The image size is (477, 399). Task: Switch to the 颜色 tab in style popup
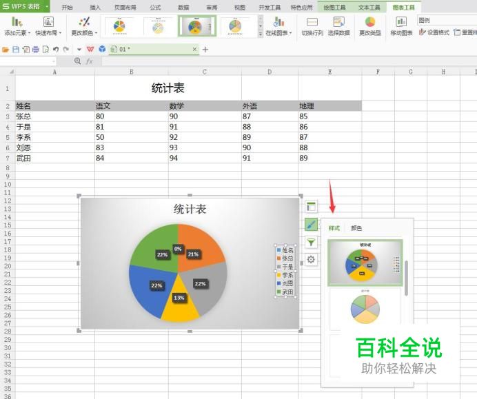click(x=356, y=228)
